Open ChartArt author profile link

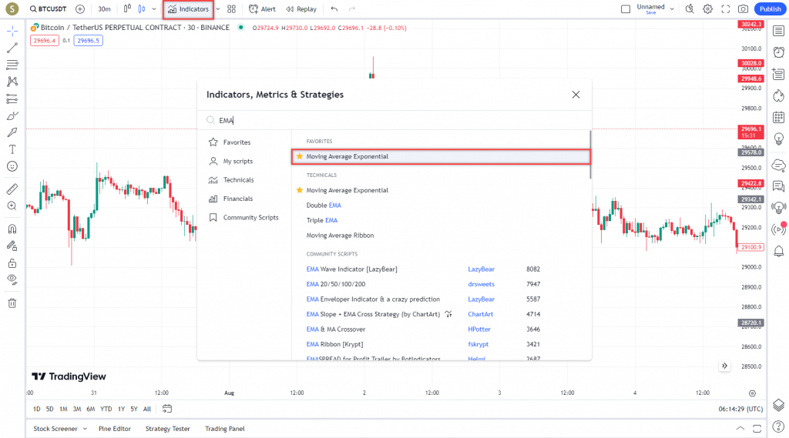481,314
